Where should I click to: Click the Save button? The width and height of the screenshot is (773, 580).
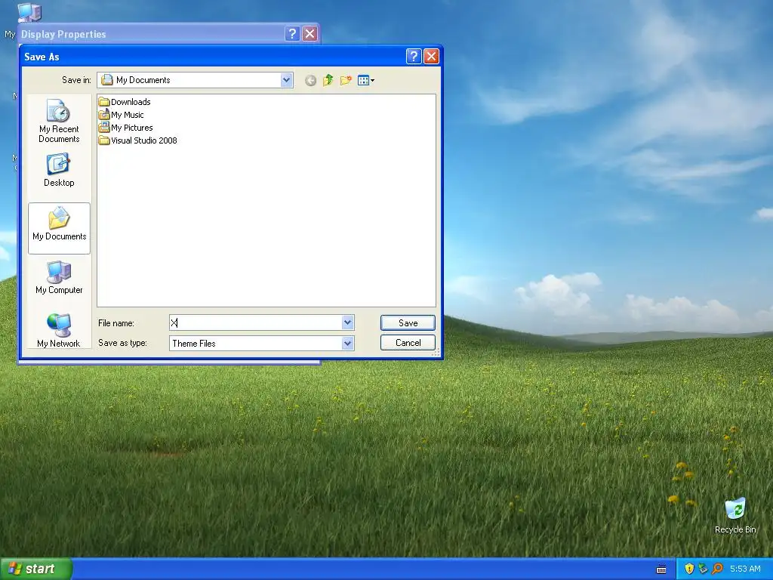coord(408,323)
